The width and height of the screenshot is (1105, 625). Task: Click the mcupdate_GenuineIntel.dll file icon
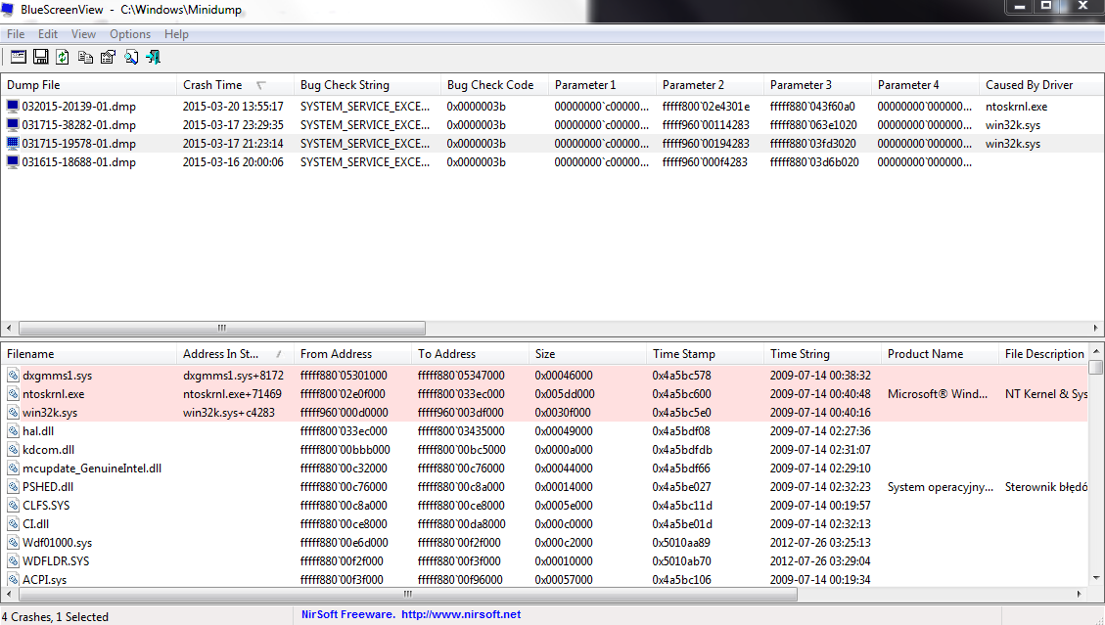click(13, 469)
